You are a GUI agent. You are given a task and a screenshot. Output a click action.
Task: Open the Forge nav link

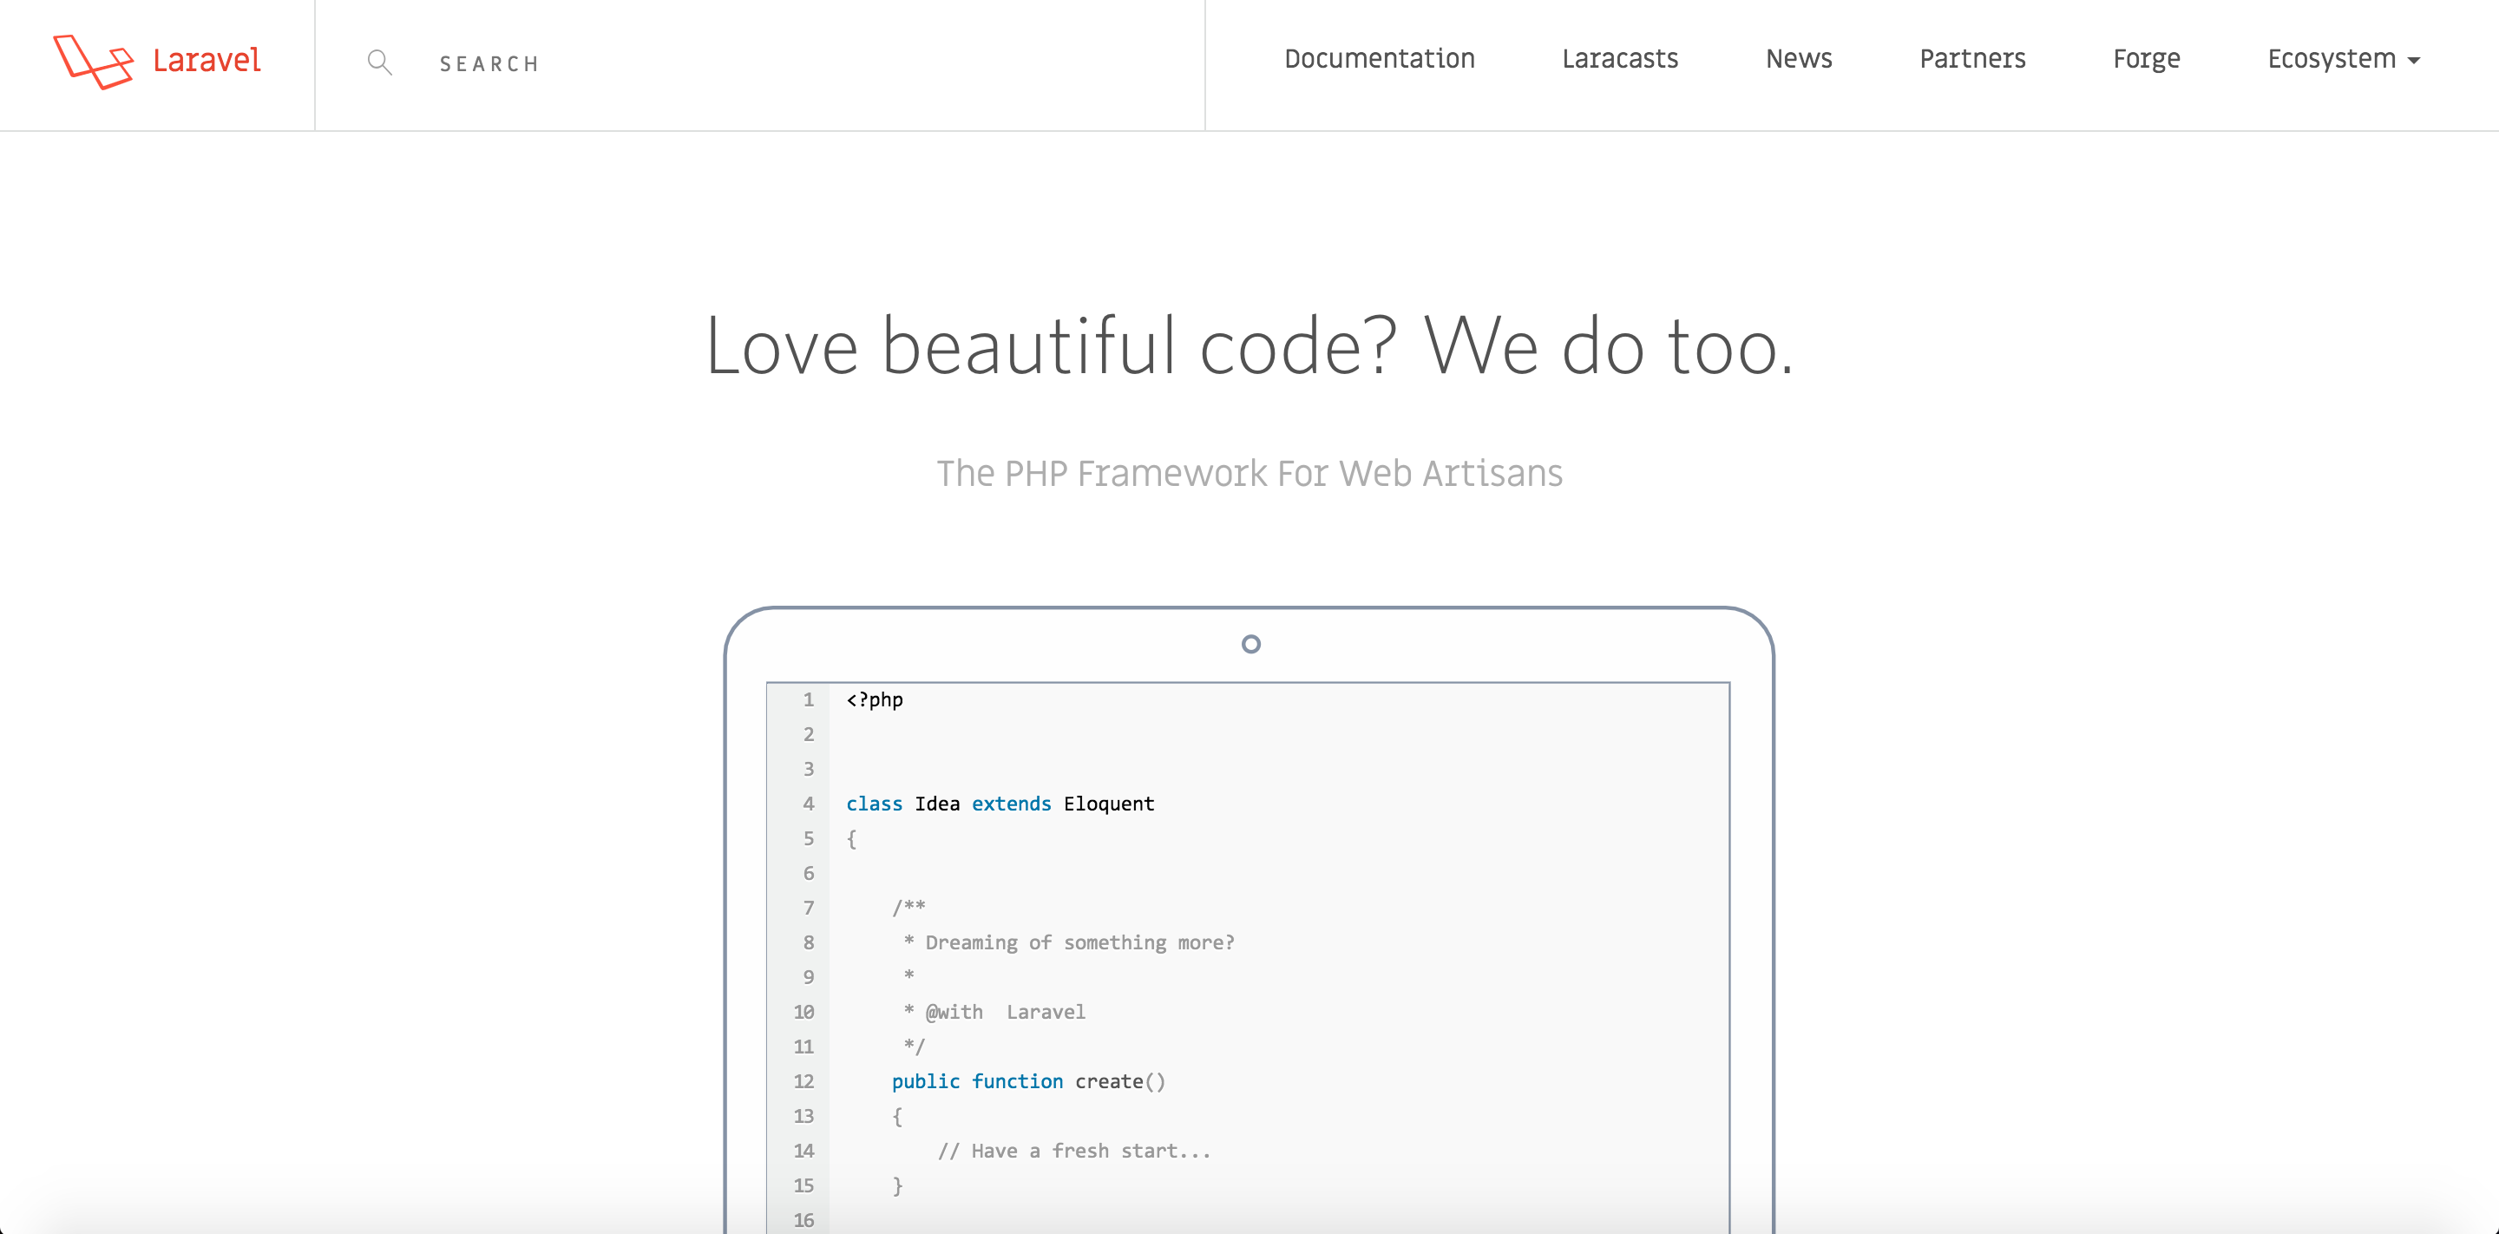(2146, 60)
